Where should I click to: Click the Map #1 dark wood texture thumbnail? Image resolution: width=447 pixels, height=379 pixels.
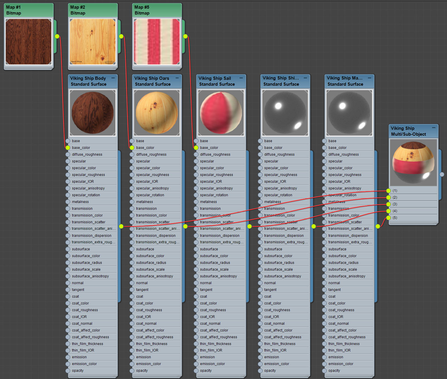pos(28,42)
